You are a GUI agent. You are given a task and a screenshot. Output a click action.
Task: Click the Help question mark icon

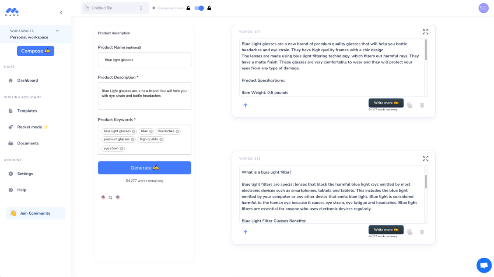point(11,190)
